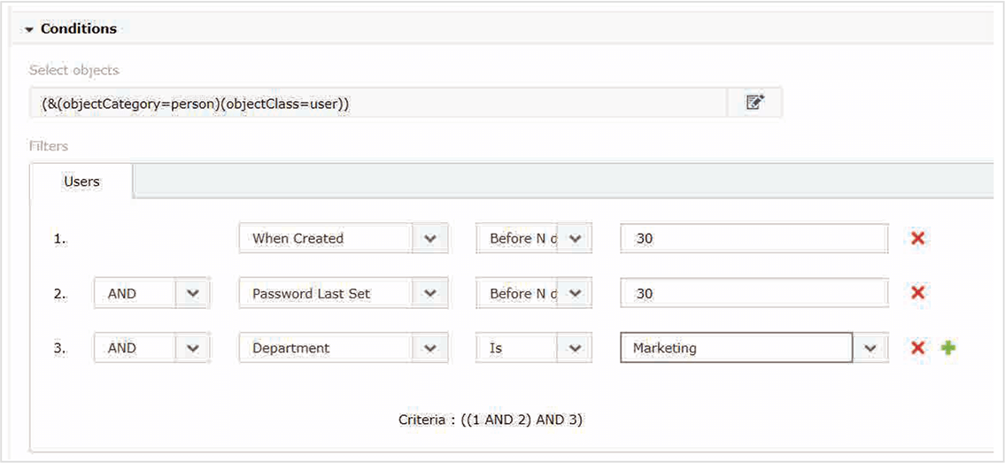Click the Marketing department value field
Screen dimensions: 1005x463
coord(736,348)
